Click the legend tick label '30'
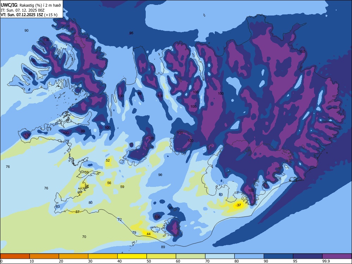 pyautogui.click(x=90, y=261)
